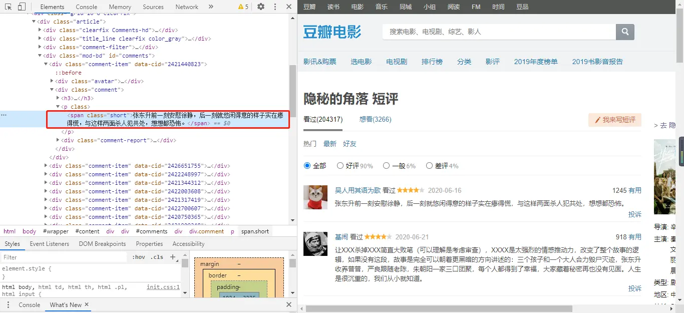Select the ::before pseudo-element row

pos(68,73)
